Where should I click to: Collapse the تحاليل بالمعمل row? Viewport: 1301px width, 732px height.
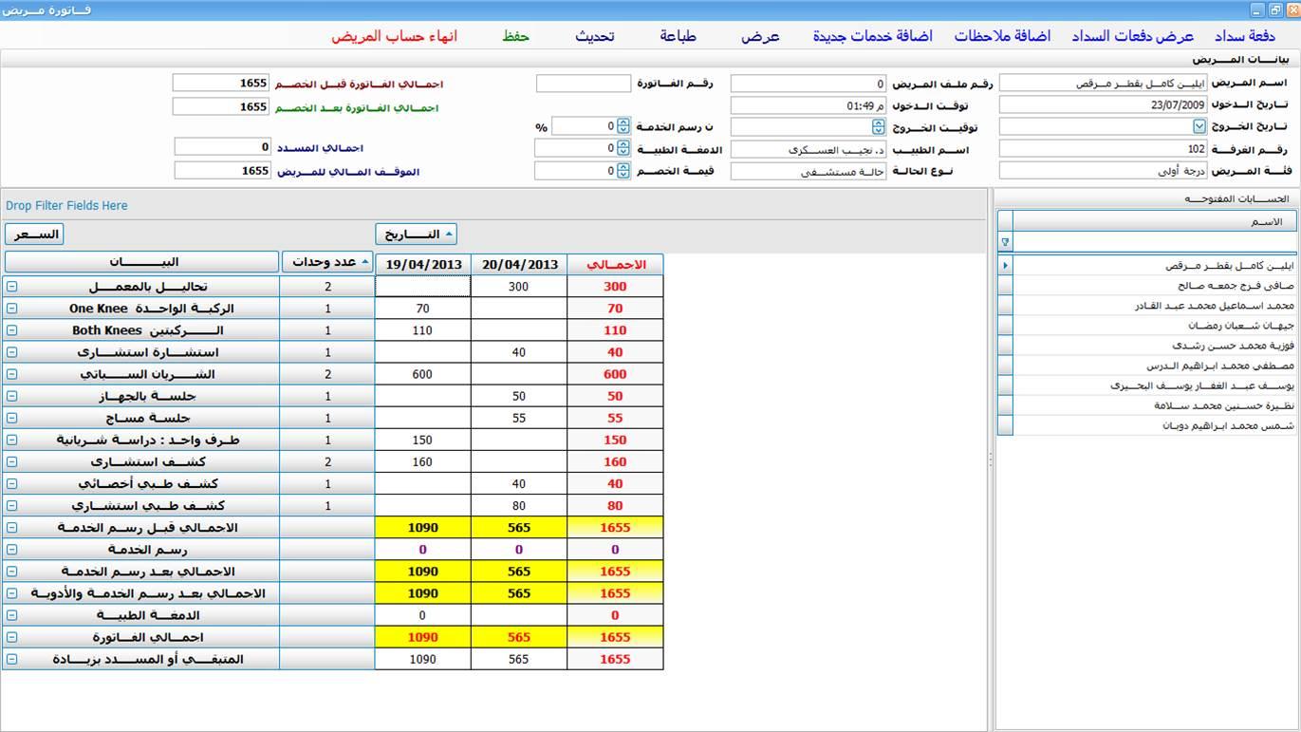coord(12,287)
